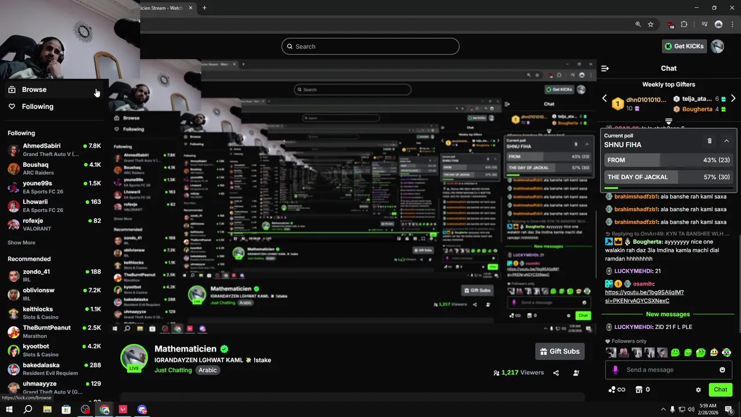
Task: Open the red-badged extension icon in toolbar
Action: 670,25
